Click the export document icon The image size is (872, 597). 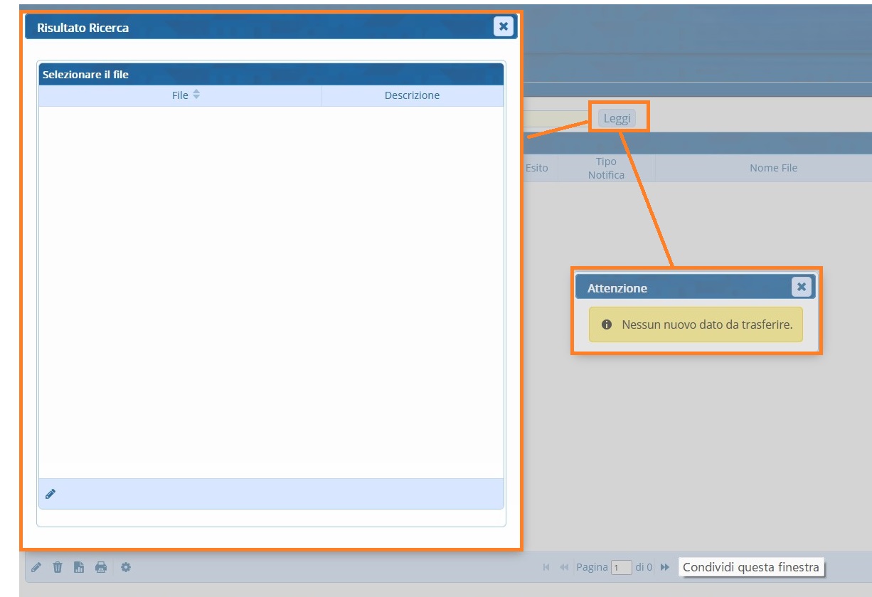pyautogui.click(x=79, y=567)
